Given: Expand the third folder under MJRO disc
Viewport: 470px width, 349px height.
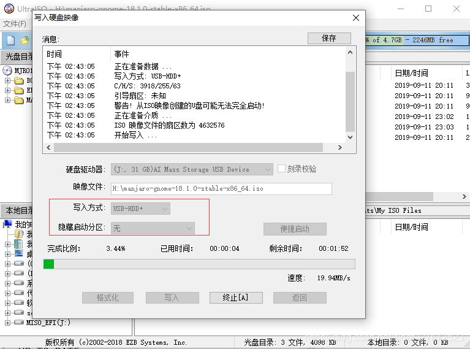Looking at the screenshot, I should [x=7, y=100].
